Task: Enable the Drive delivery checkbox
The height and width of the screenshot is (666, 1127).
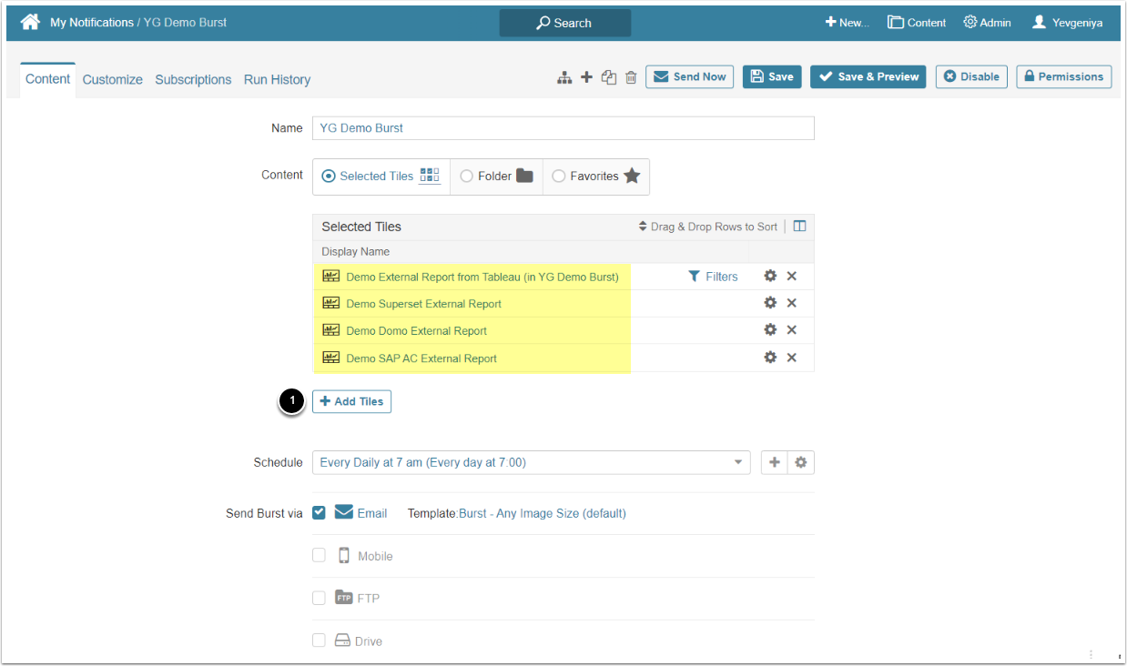Action: [x=319, y=641]
